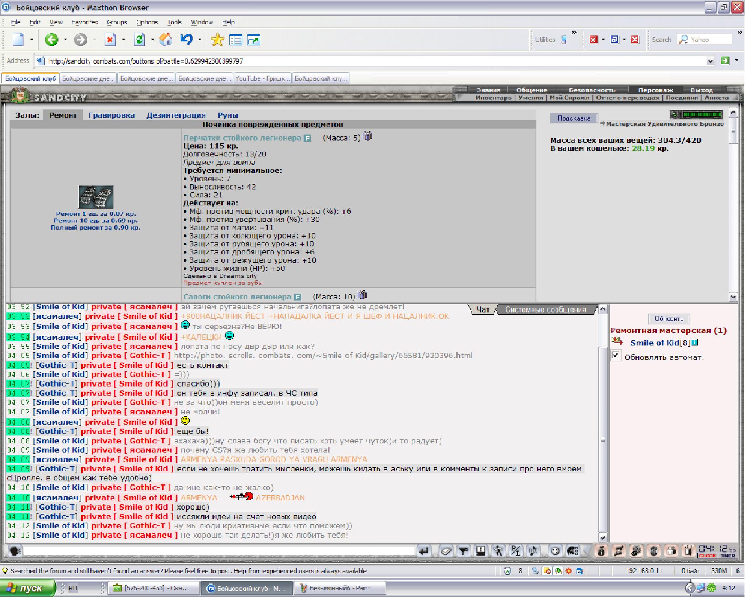Switch display to CLOCK mode
Viewport: 756px width, 597px height.
[x=707, y=556]
